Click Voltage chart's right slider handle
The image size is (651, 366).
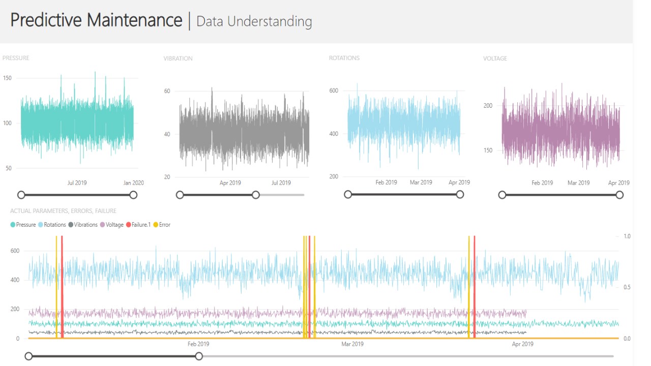[619, 195]
